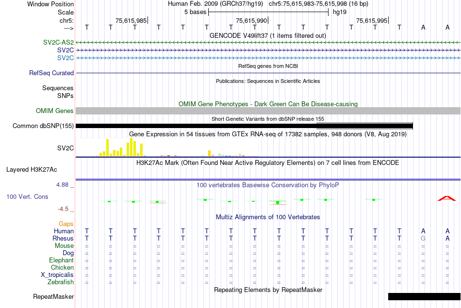461x308 pixels.
Task: Click the H3K27Ac Mark track title
Action: tap(268, 163)
